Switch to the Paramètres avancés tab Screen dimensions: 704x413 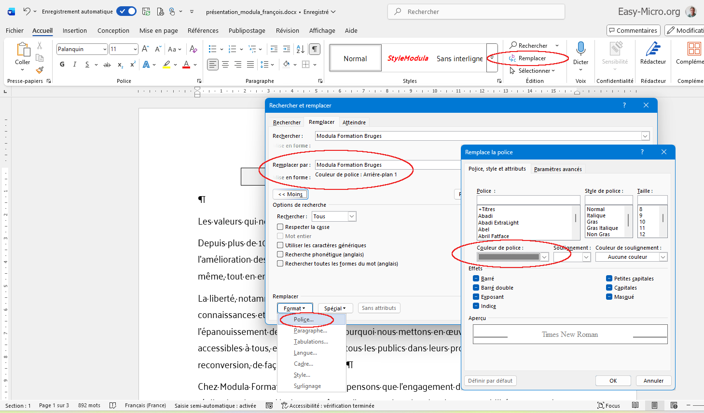coord(558,169)
